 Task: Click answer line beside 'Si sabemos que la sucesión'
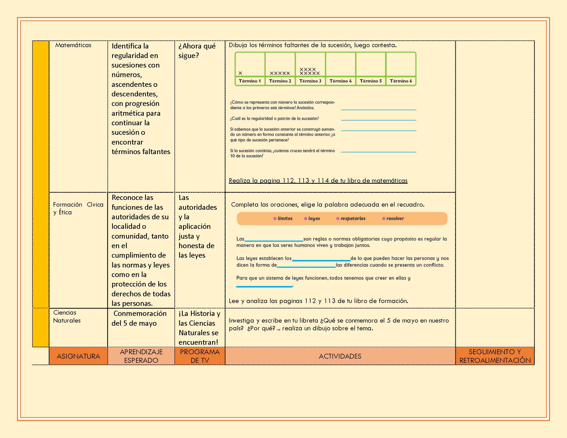[379, 130]
